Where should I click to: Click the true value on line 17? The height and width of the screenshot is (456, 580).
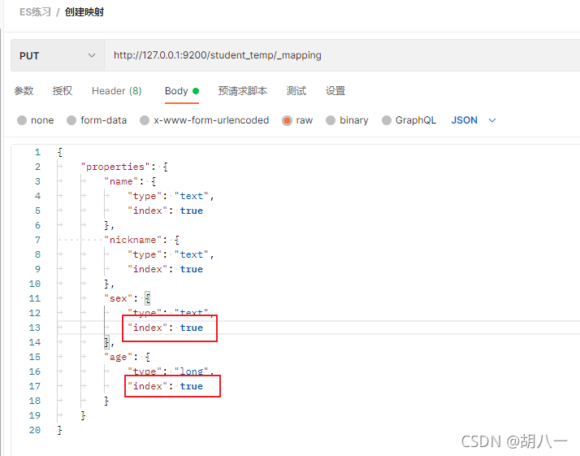pos(192,386)
